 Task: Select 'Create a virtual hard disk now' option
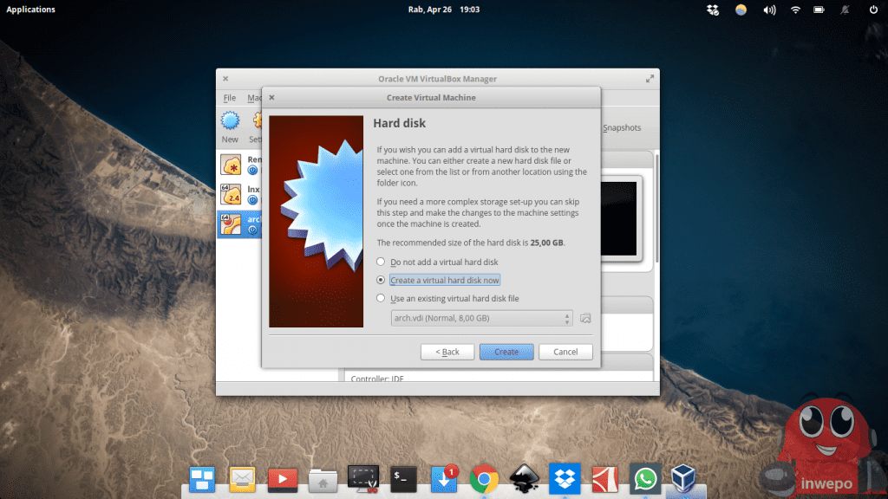(x=380, y=281)
